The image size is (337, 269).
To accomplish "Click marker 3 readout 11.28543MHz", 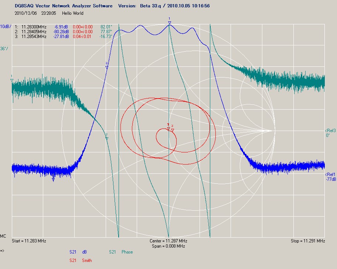I will click(34, 37).
